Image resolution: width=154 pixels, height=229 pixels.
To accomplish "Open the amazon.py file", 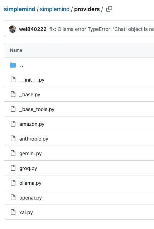I will coord(32,124).
